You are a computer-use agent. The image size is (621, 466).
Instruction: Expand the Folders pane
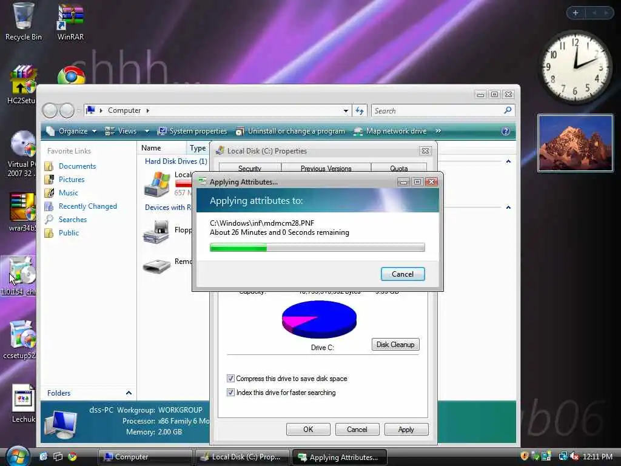(x=129, y=393)
